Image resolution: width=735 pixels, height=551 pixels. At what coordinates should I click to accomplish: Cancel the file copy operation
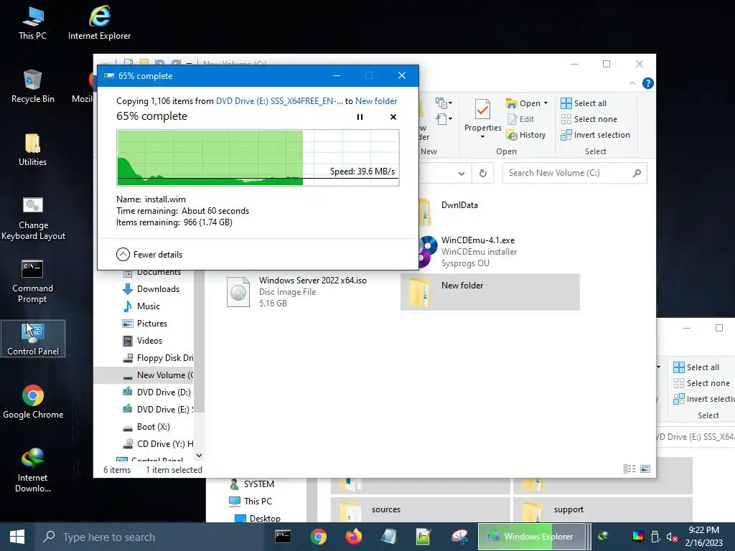pos(393,117)
